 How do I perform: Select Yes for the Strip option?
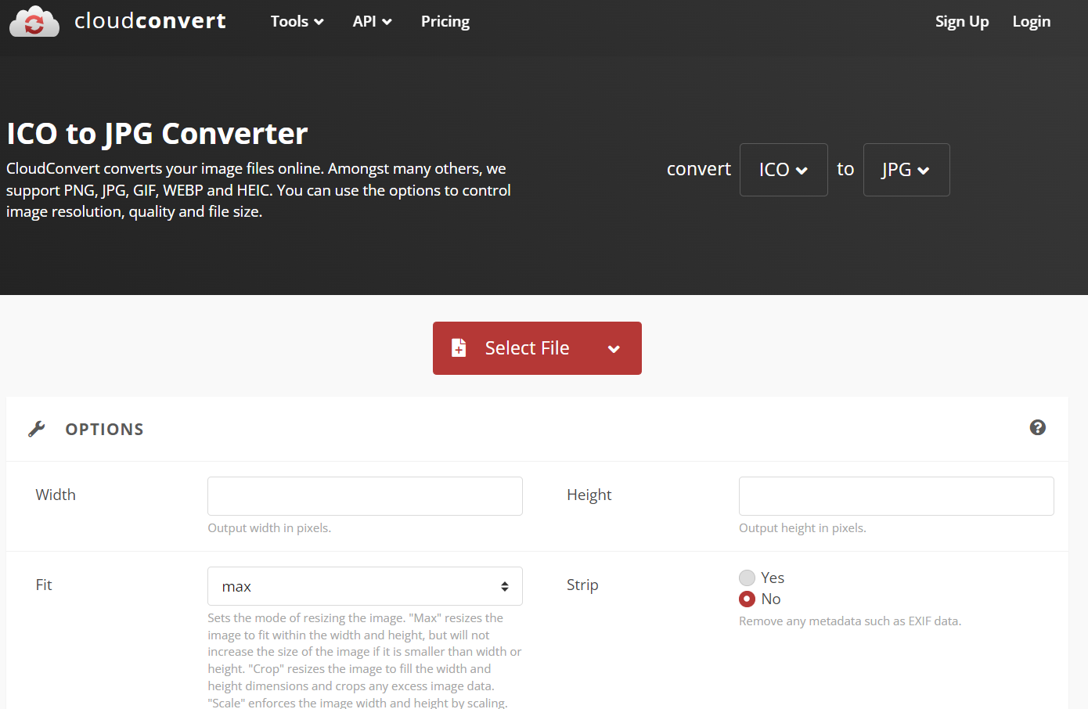point(748,578)
